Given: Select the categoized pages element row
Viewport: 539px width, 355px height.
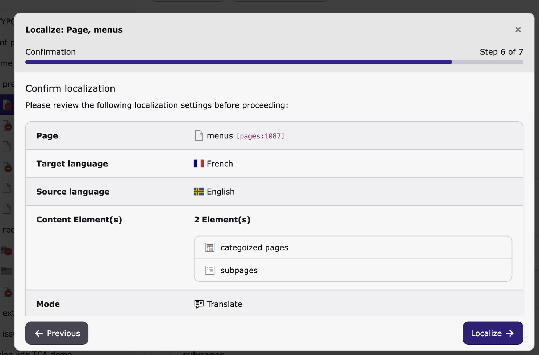Looking at the screenshot, I should coord(353,248).
